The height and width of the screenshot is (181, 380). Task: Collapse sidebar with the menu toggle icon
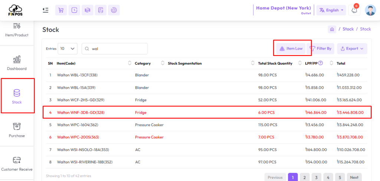pos(45,10)
